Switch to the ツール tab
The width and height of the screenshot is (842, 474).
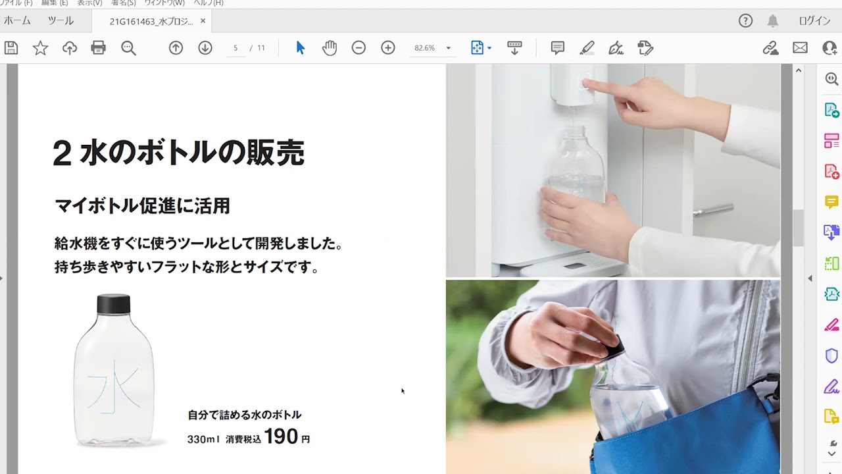click(61, 21)
